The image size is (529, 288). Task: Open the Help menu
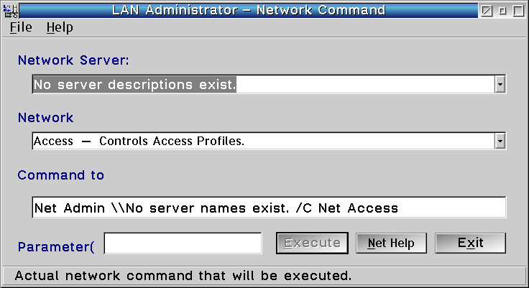coord(60,27)
